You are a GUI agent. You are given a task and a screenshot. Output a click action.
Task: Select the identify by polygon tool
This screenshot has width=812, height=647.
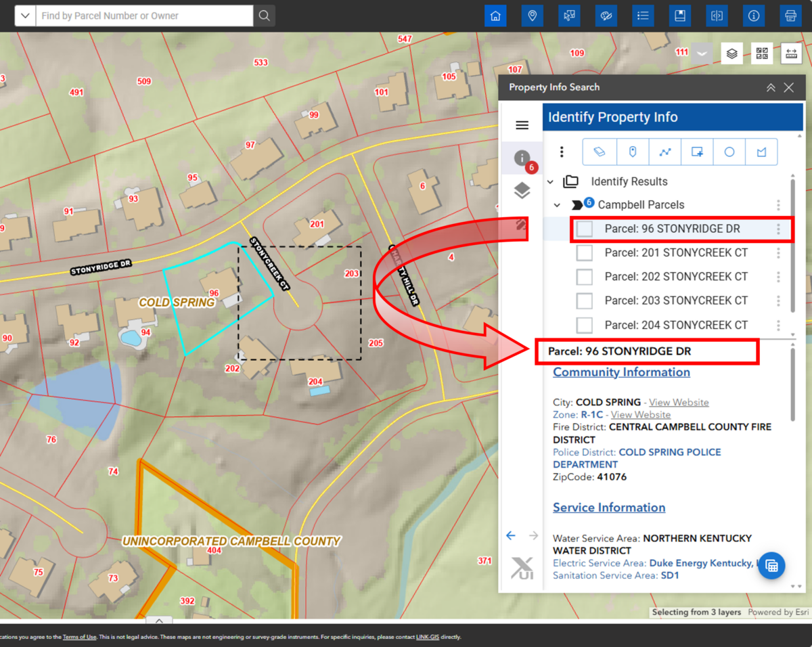(x=761, y=152)
